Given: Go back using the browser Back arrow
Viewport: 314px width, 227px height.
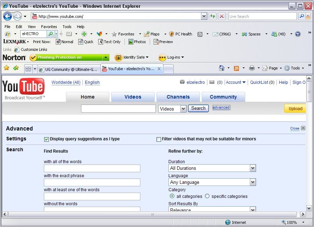Looking at the screenshot, I should 7,16.
